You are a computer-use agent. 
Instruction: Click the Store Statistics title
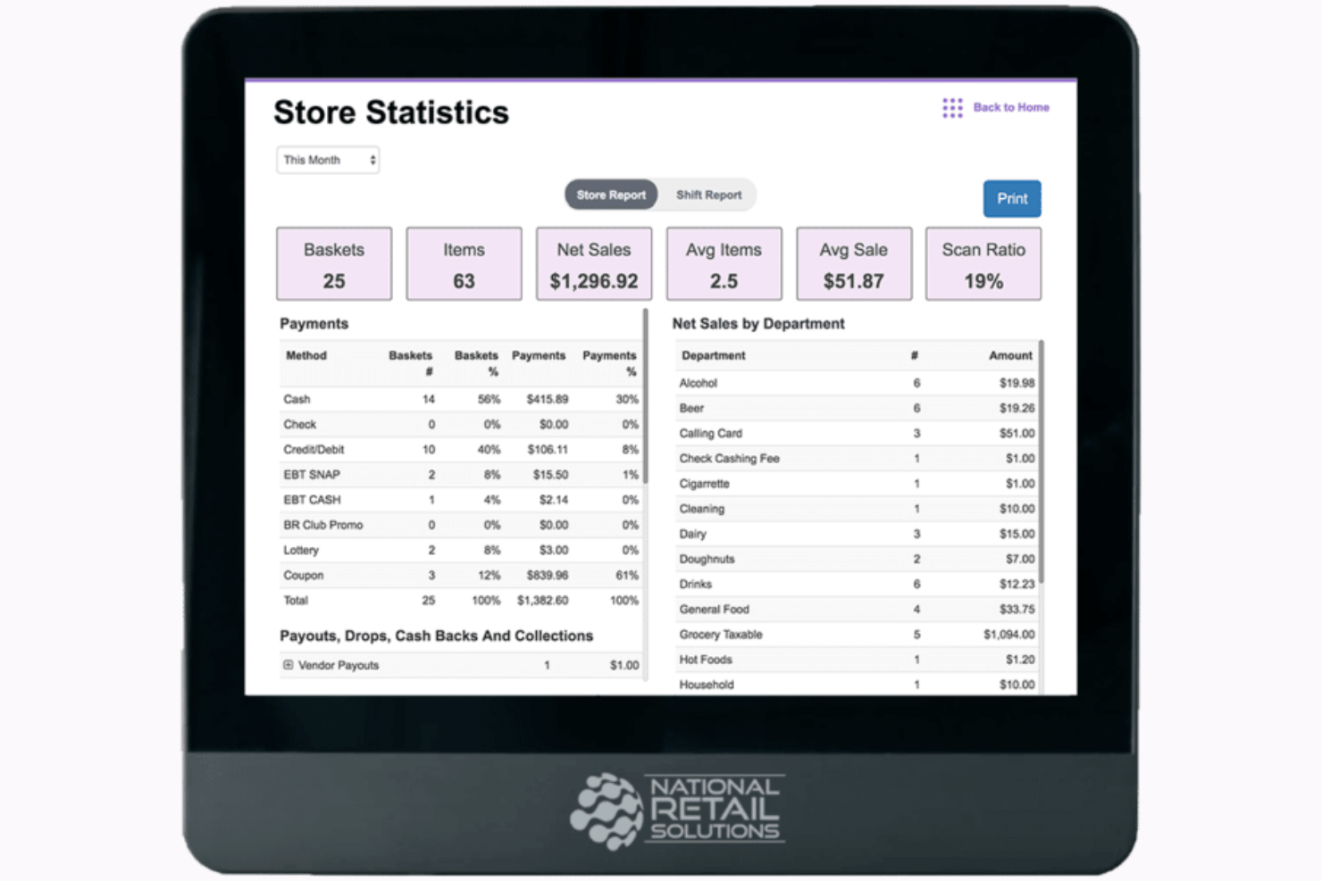391,112
